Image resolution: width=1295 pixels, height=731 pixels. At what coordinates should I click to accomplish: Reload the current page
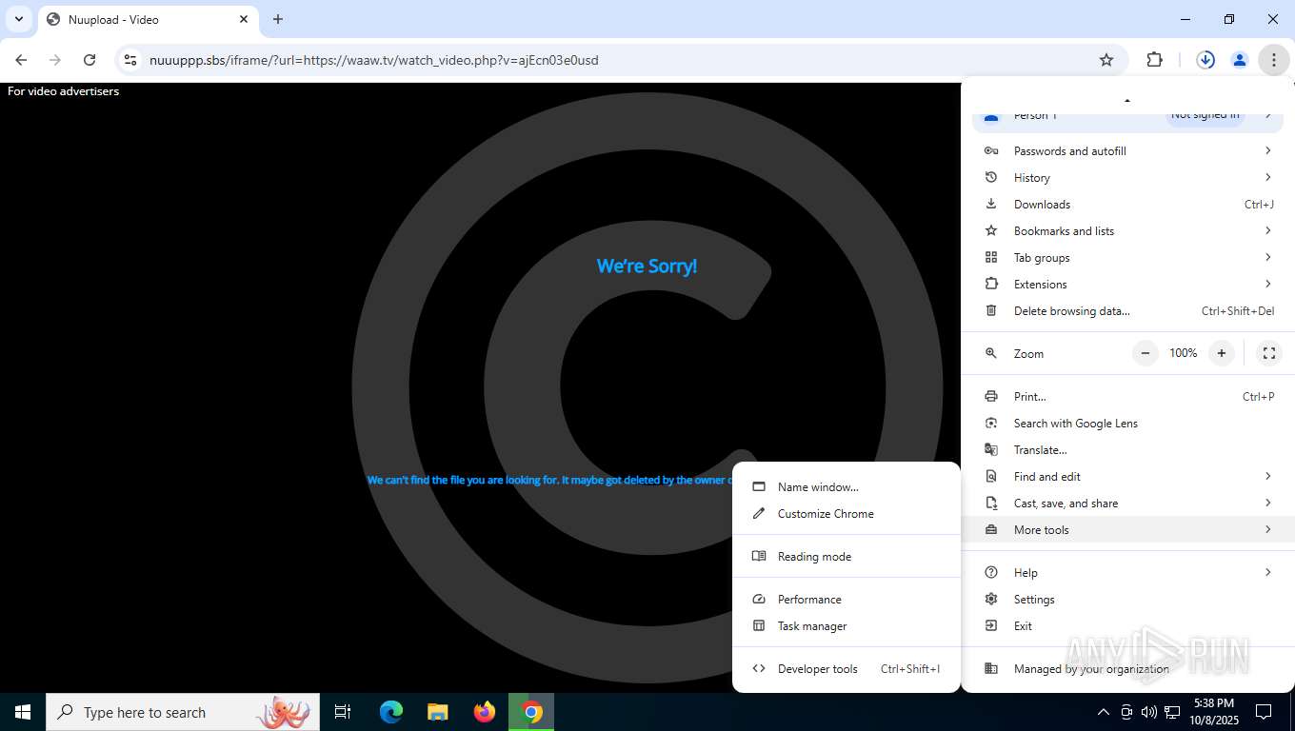[90, 60]
